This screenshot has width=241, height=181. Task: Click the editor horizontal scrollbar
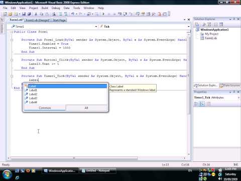point(74,158)
